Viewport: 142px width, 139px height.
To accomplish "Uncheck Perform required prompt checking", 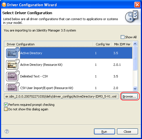I will coord(6,105).
